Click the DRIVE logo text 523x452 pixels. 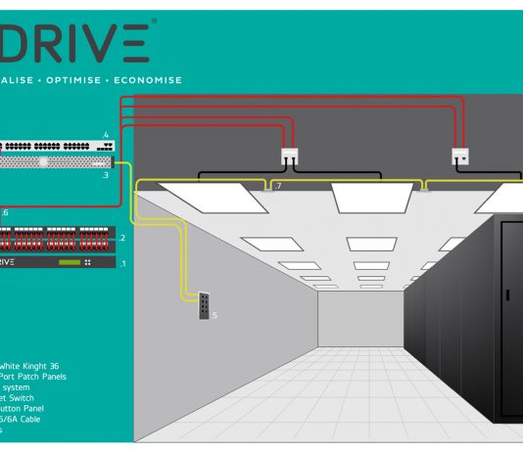click(x=74, y=43)
